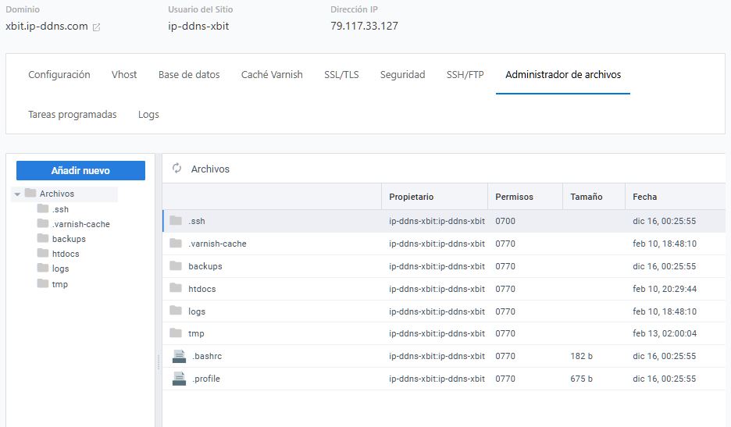Viewport: 731px width, 427px height.
Task: Click the backups name in the file table
Action: [x=205, y=266]
